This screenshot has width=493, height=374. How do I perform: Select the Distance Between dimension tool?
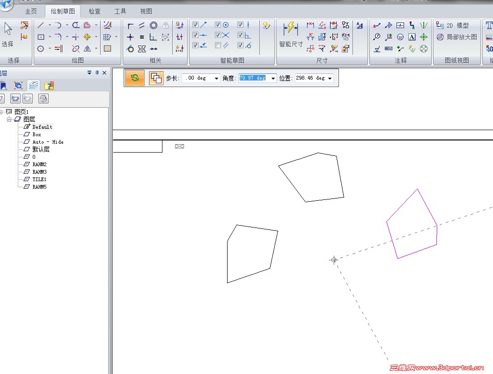(310, 25)
